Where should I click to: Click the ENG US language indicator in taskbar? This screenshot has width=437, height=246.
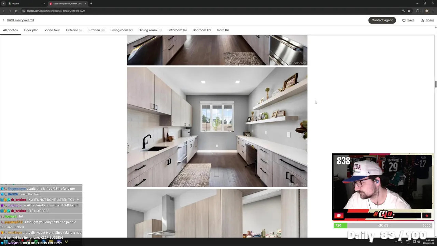tap(408, 242)
